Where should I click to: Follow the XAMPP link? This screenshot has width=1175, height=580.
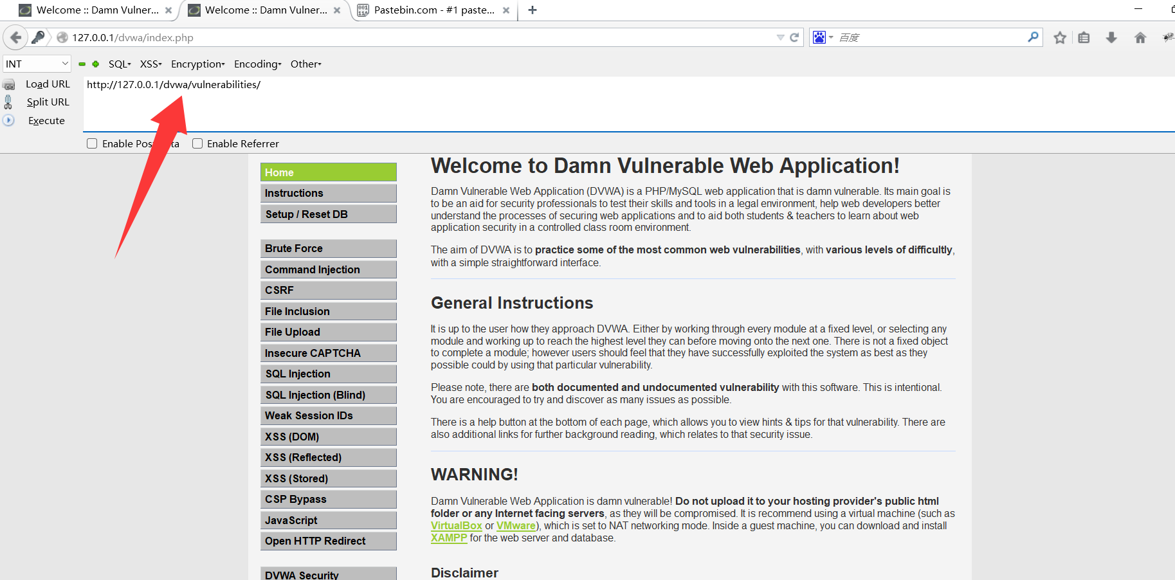[x=449, y=538]
